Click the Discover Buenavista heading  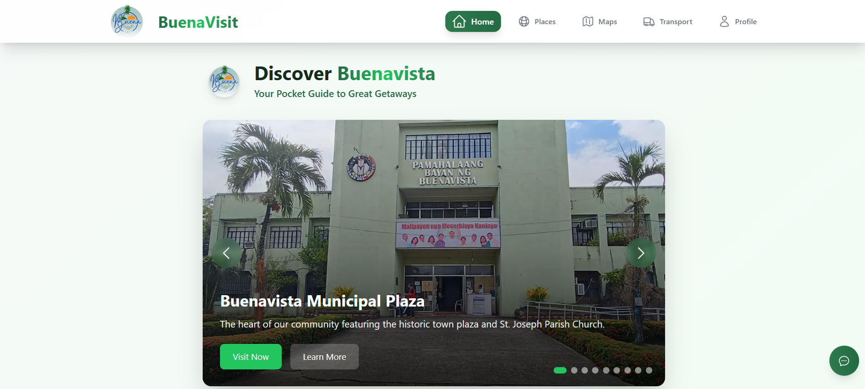point(345,73)
